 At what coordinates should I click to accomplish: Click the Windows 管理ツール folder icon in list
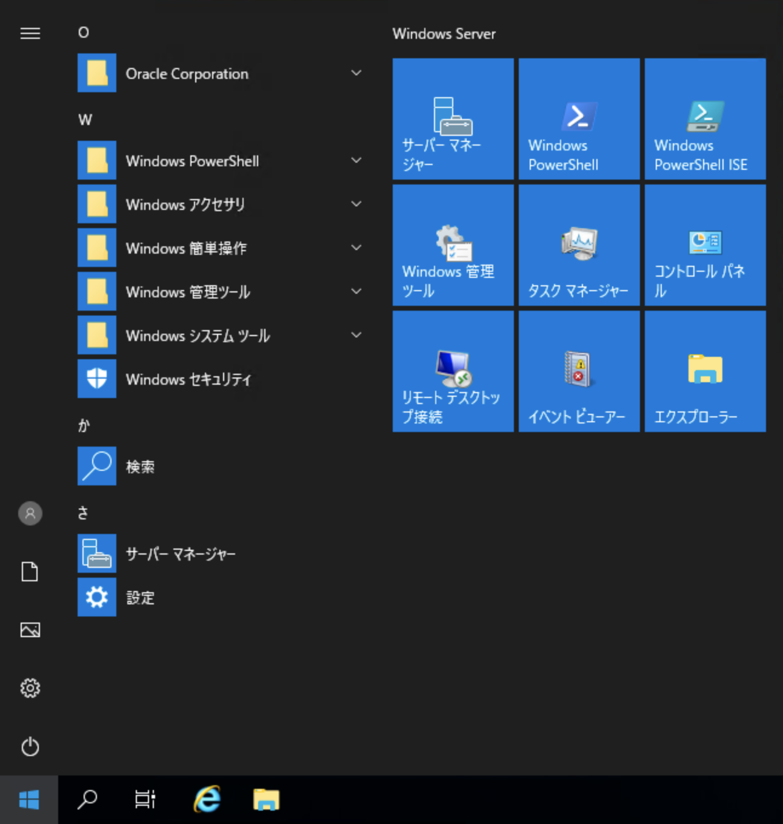(97, 291)
